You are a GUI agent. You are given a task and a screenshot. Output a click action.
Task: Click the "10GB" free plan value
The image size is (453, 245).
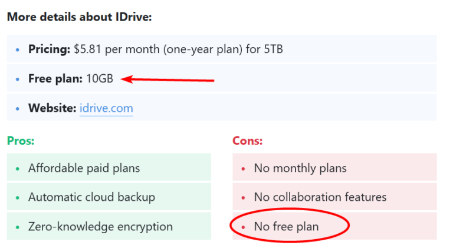pyautogui.click(x=99, y=78)
